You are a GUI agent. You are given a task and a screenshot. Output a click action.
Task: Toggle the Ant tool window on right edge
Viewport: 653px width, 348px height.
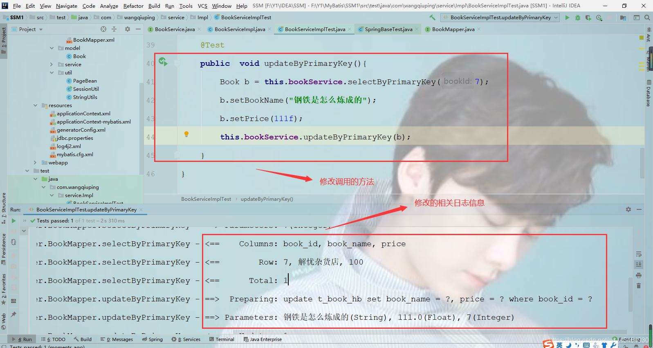point(649,34)
